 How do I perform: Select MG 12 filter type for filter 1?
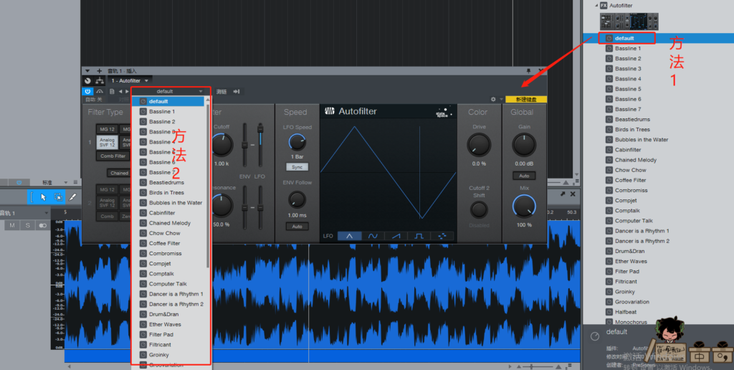click(107, 129)
